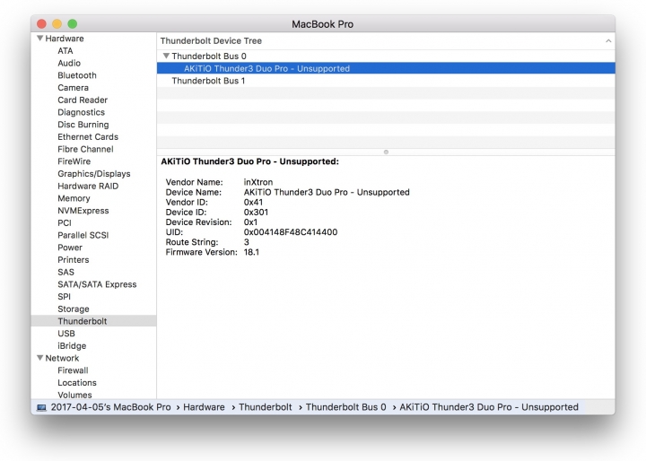Select Hardware RAID entry
Viewport: 646px width, 461px height.
(x=88, y=186)
